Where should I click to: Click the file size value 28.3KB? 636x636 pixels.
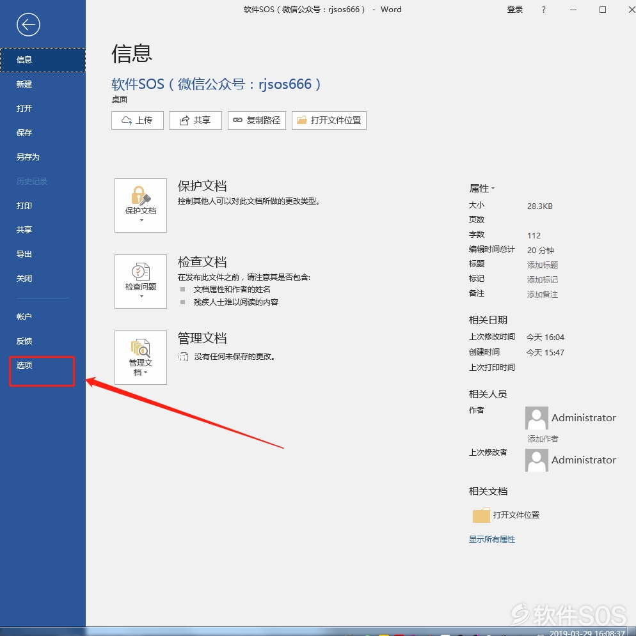click(540, 206)
